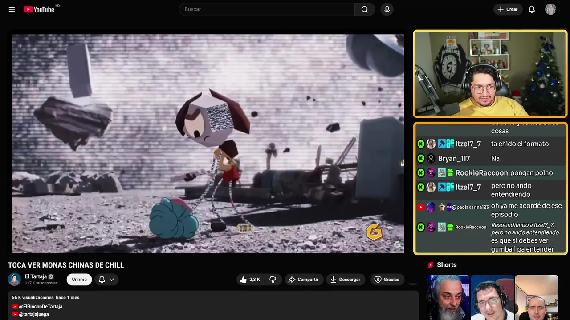Send Super Thanks with Gracias button
Viewport: 570px width, 320px height.
[x=387, y=280]
